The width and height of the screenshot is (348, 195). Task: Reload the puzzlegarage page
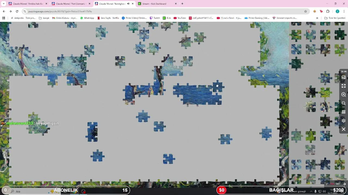tap(17, 11)
